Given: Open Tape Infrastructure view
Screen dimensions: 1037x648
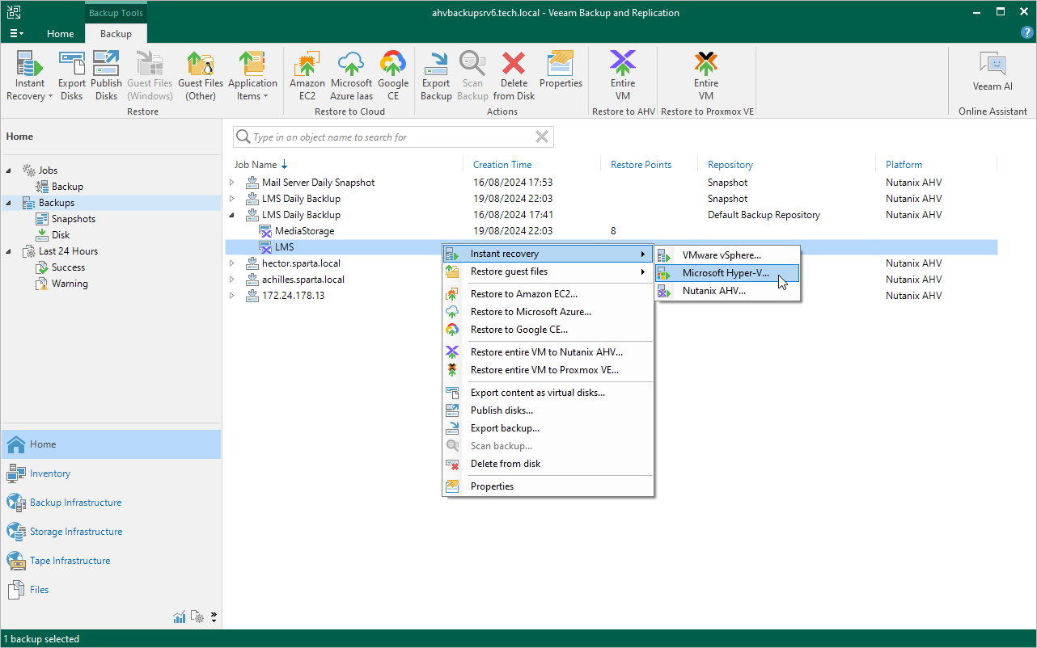Looking at the screenshot, I should click(x=111, y=561).
